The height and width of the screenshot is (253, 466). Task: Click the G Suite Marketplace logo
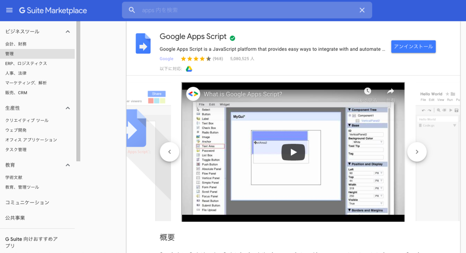pos(53,10)
